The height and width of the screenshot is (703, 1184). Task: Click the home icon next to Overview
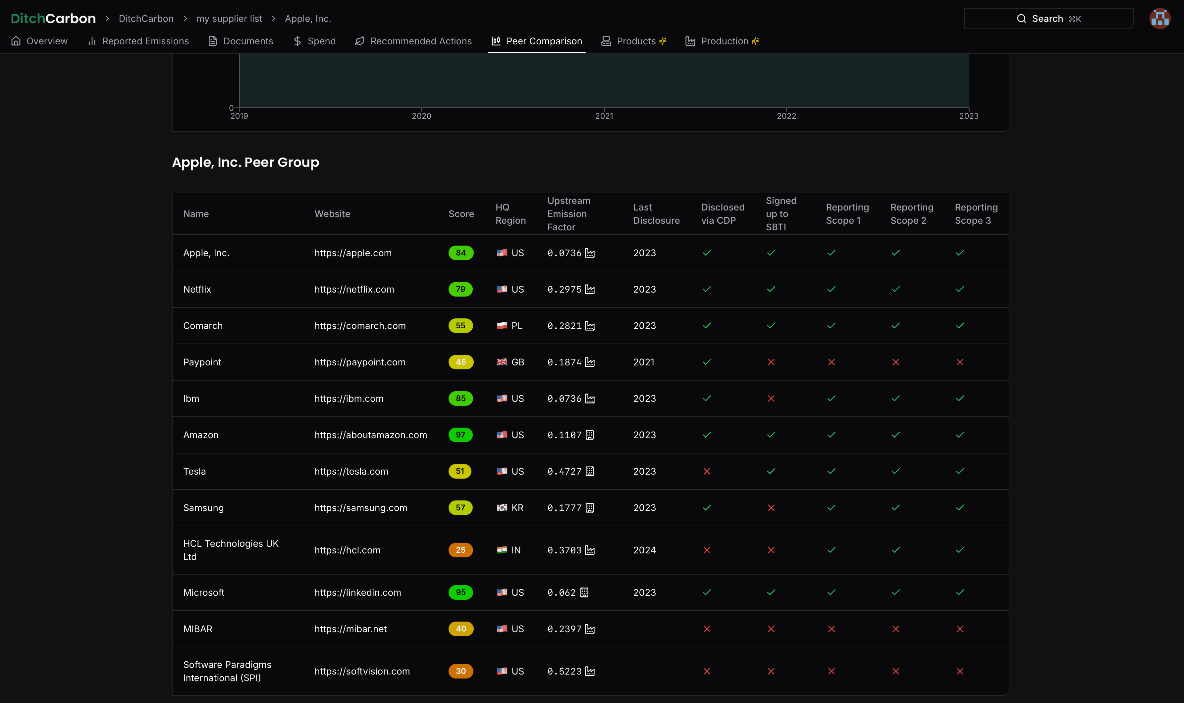coord(16,41)
